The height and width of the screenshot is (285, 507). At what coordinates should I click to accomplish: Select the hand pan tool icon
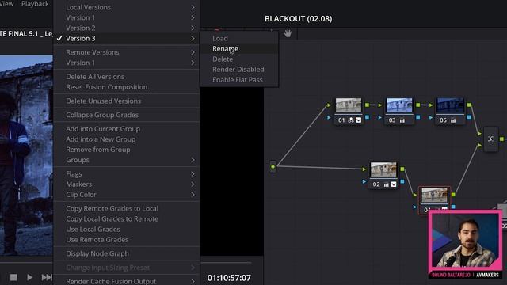coord(288,33)
